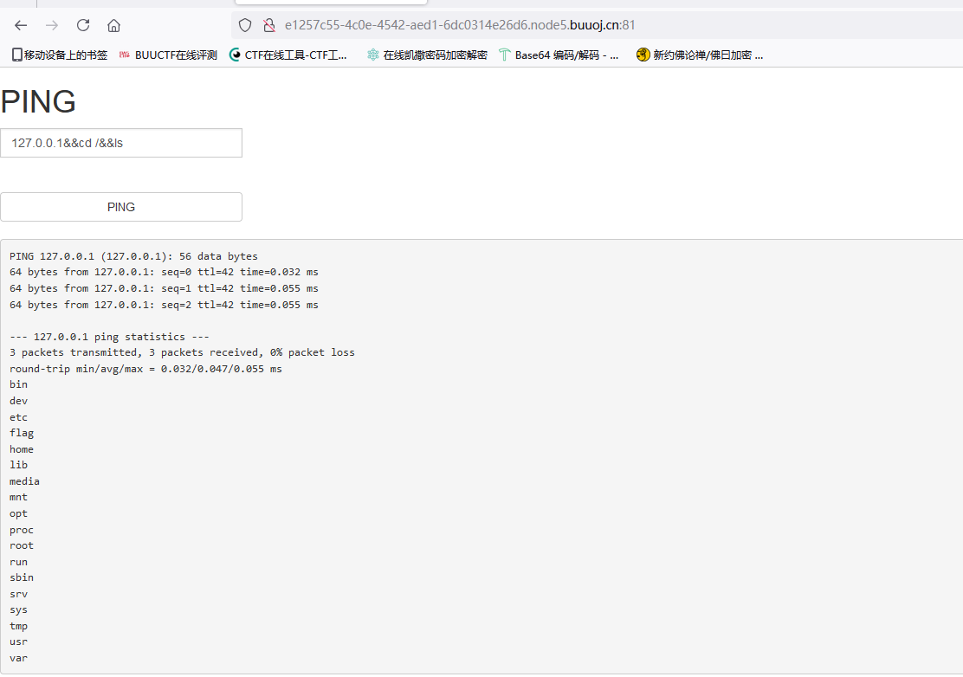Viewport: 963px width, 677px height.
Task: Click the Base64 bookmark green T favicon
Action: [505, 55]
